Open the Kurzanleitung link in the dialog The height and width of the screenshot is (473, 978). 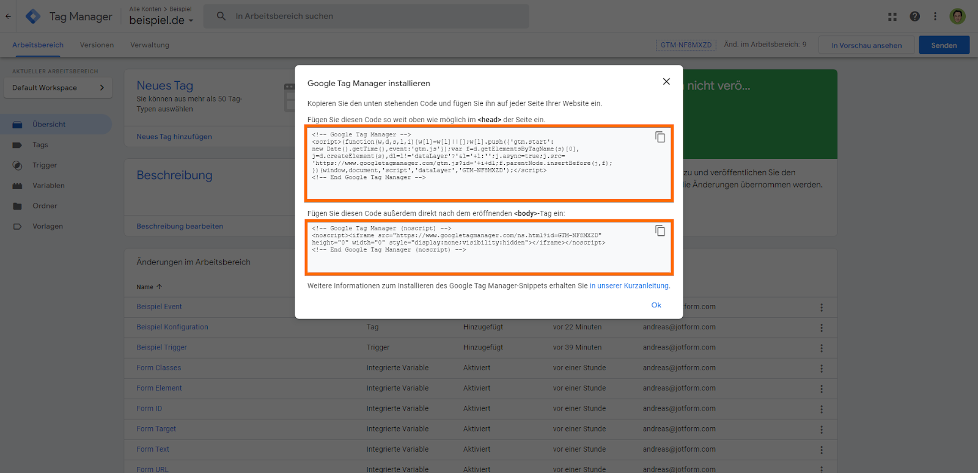(630, 286)
